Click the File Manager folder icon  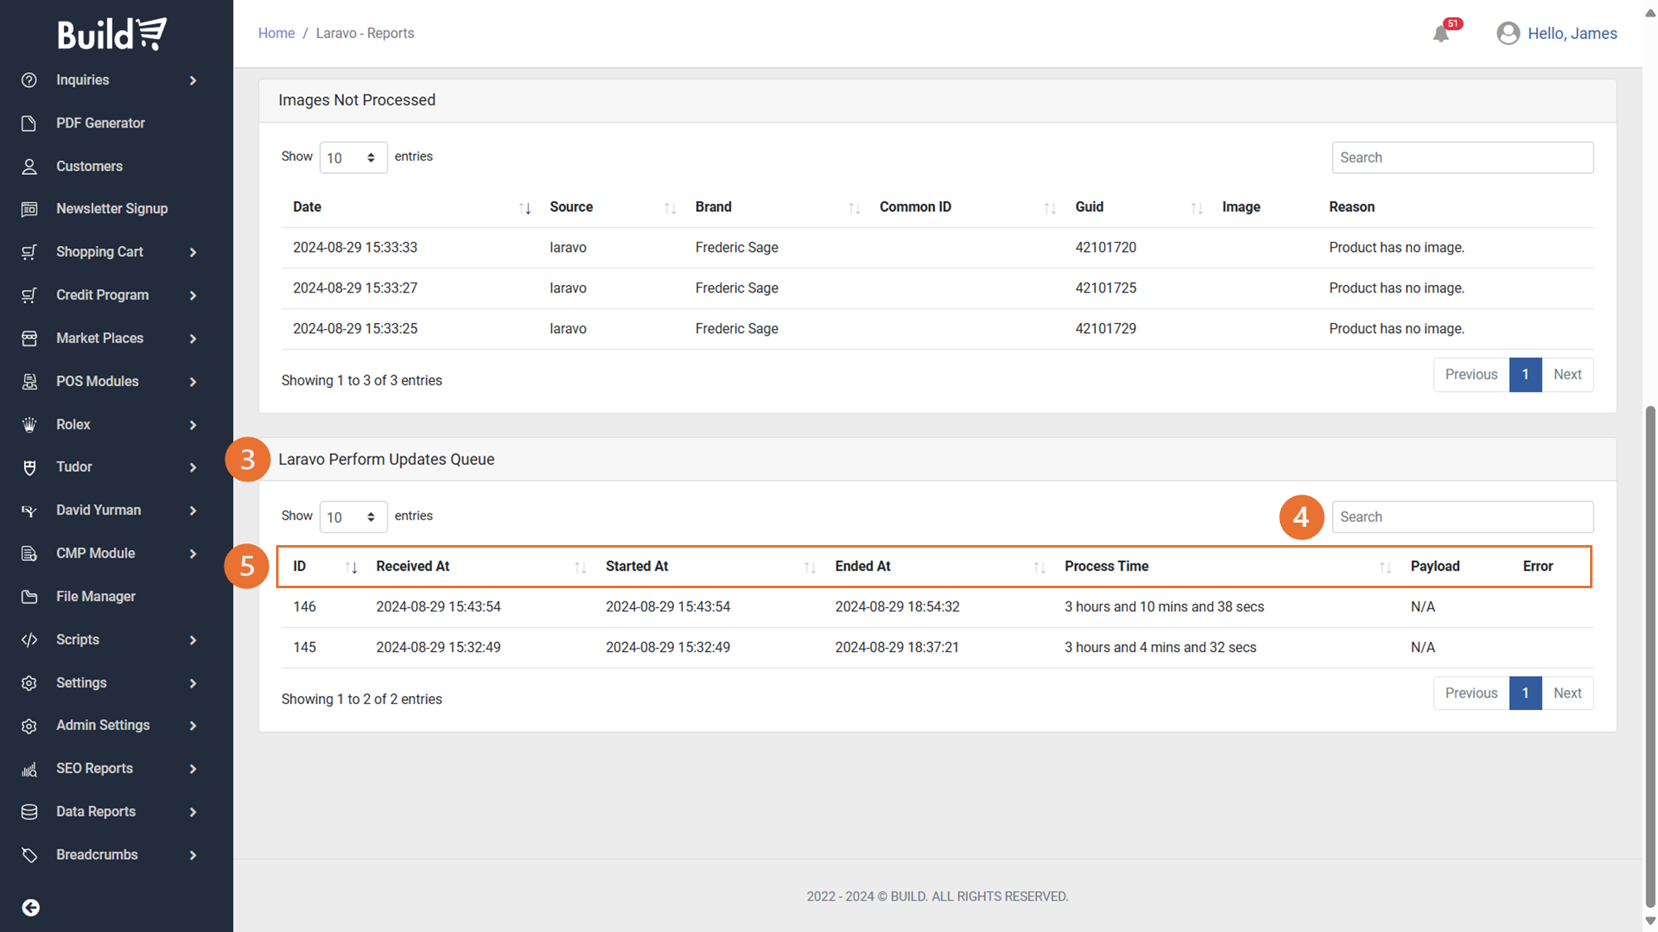point(30,596)
